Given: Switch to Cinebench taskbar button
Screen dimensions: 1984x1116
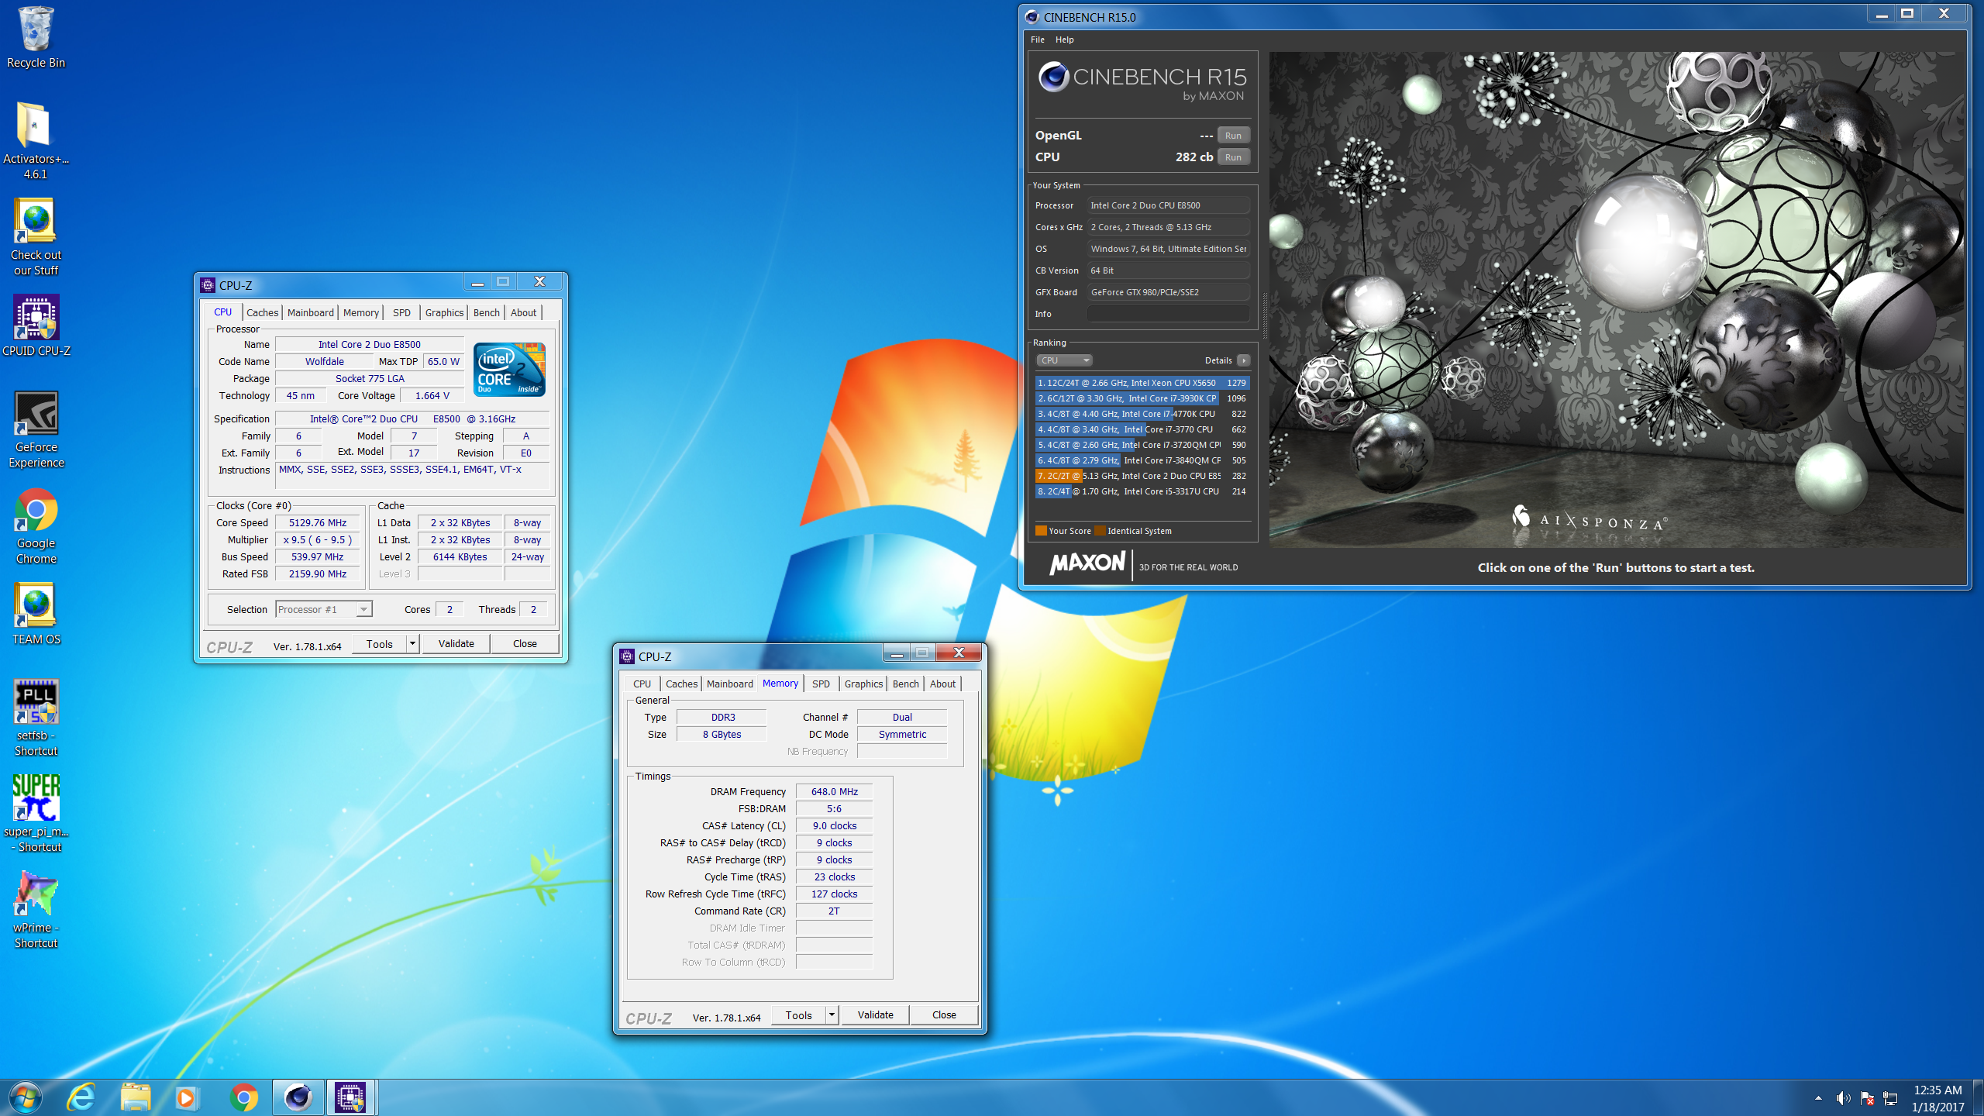Looking at the screenshot, I should (x=298, y=1097).
